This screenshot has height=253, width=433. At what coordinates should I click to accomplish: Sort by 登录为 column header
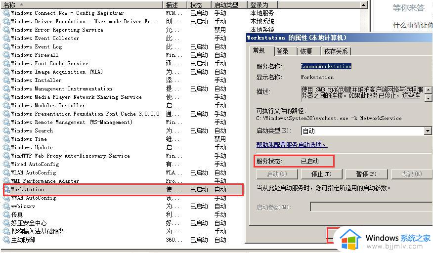point(262,5)
